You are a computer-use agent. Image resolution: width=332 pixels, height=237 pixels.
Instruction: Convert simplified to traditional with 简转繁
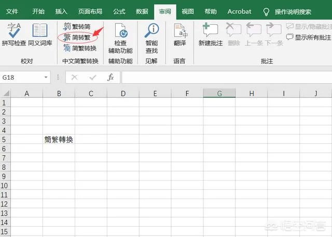[77, 37]
